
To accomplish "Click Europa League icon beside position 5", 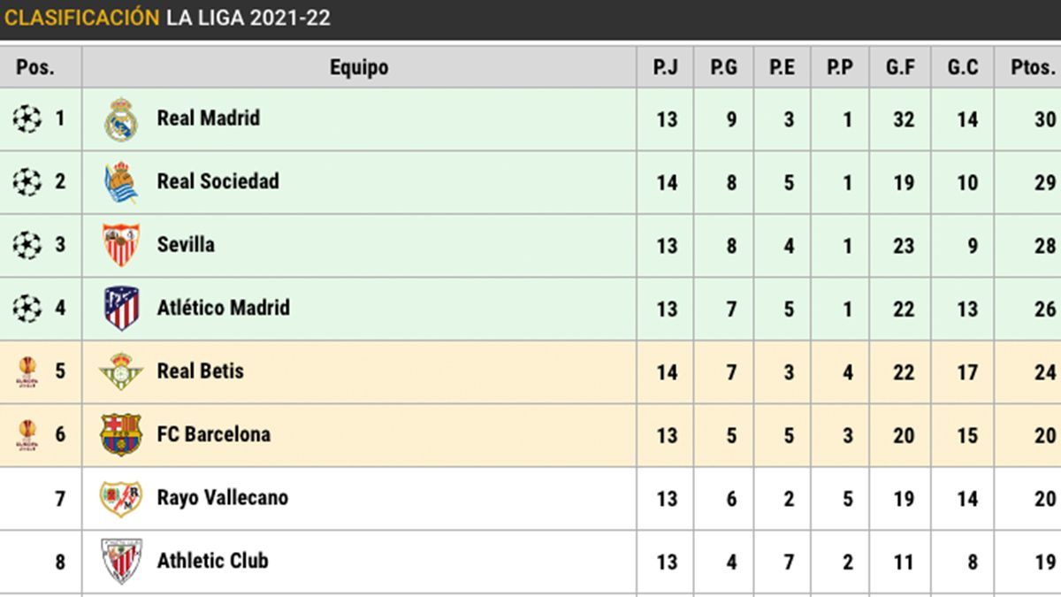I will click(27, 371).
